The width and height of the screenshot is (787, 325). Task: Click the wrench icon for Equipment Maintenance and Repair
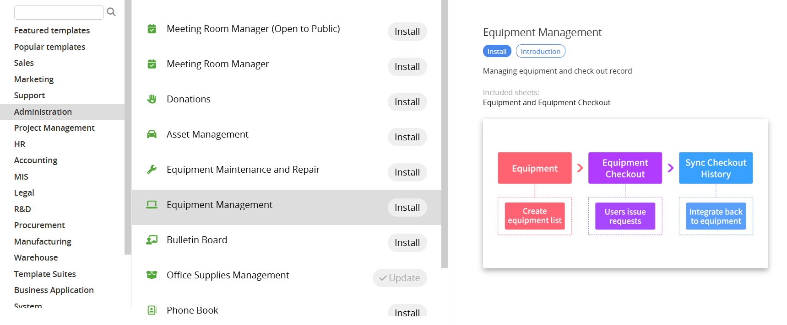(152, 170)
